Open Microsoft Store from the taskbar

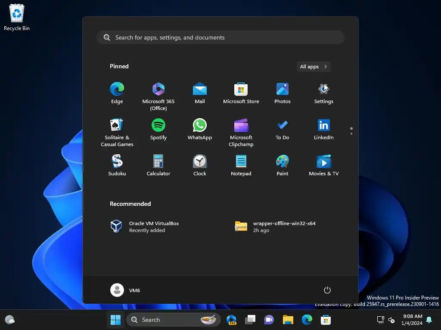(x=326, y=320)
